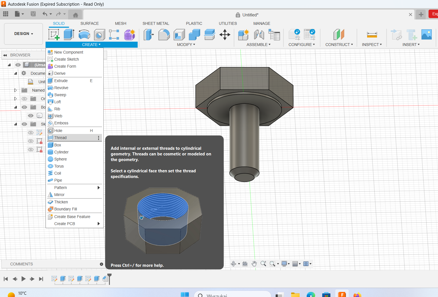The height and width of the screenshot is (297, 438).
Task: Open the CONFIGURE dropdown menu
Action: coord(302,45)
